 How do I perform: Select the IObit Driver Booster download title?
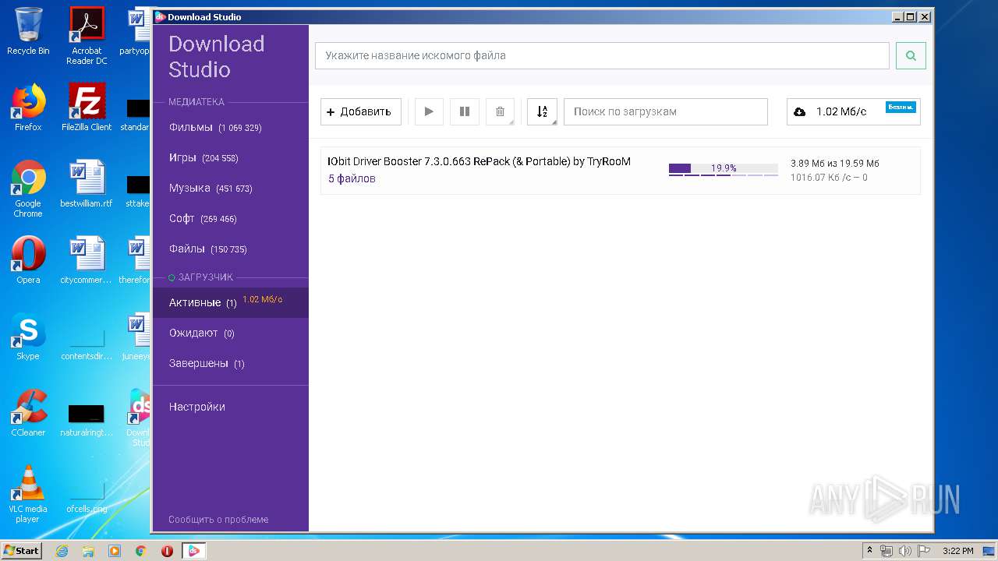tap(479, 161)
